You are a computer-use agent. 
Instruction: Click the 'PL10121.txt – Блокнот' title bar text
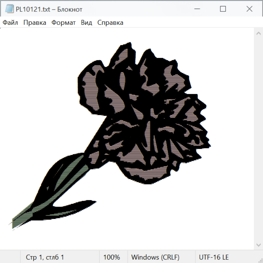[x=49, y=9]
